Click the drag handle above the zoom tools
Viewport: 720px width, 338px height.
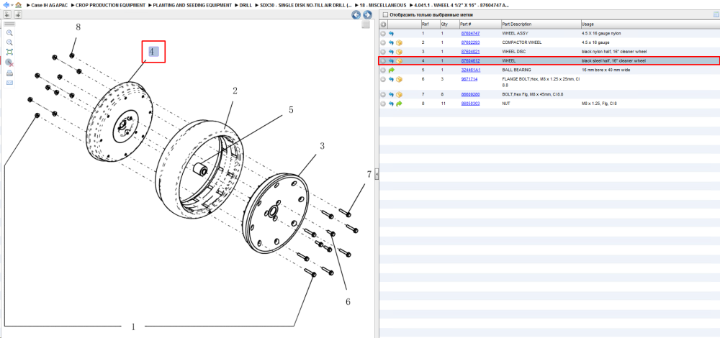[9, 24]
